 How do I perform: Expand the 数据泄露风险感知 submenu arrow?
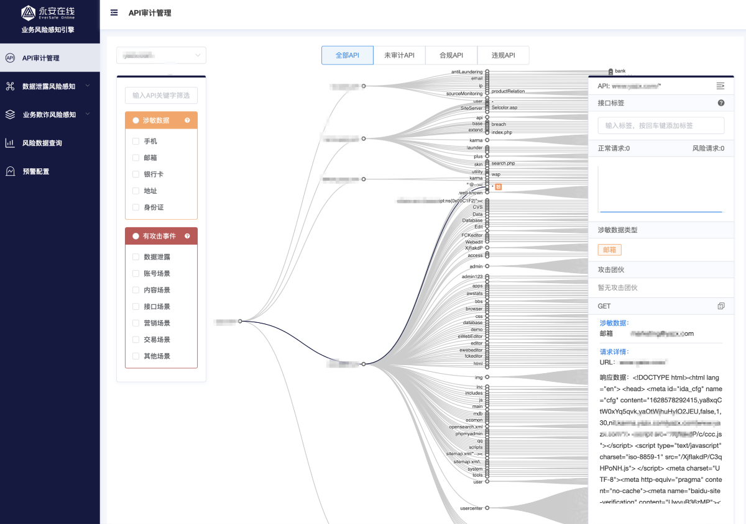point(88,86)
